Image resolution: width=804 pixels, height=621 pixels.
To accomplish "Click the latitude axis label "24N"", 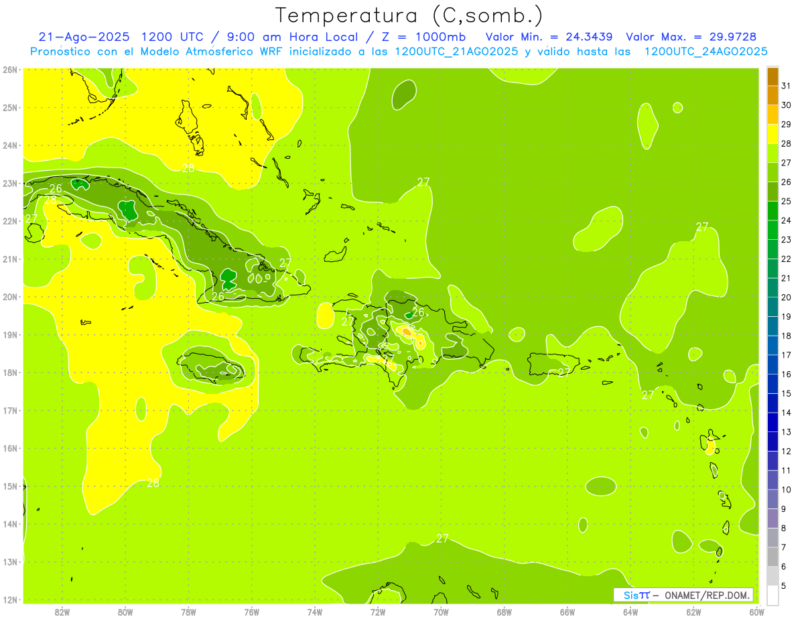I will [9, 145].
